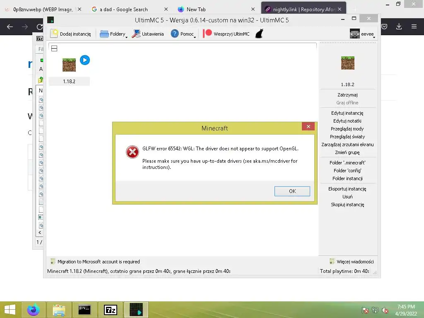Click the 7-Zip taskbar icon
424x318 pixels.
click(x=110, y=310)
